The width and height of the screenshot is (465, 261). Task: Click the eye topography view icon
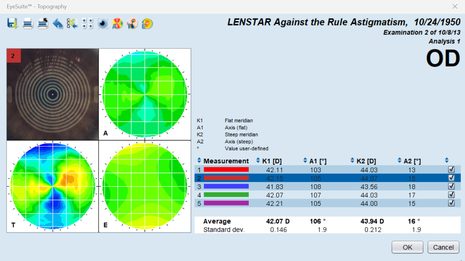coord(102,23)
